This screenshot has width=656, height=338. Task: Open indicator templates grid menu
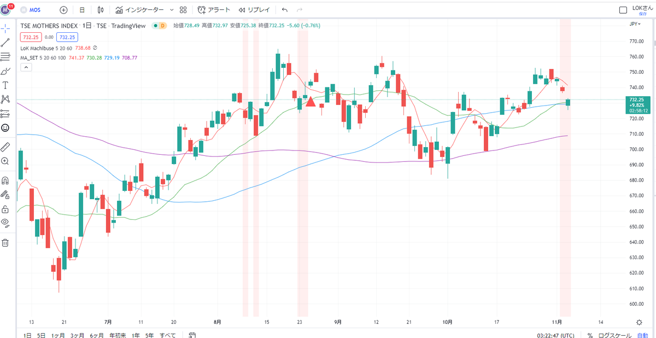pos(183,10)
